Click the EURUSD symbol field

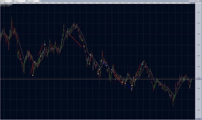pos(6,1)
